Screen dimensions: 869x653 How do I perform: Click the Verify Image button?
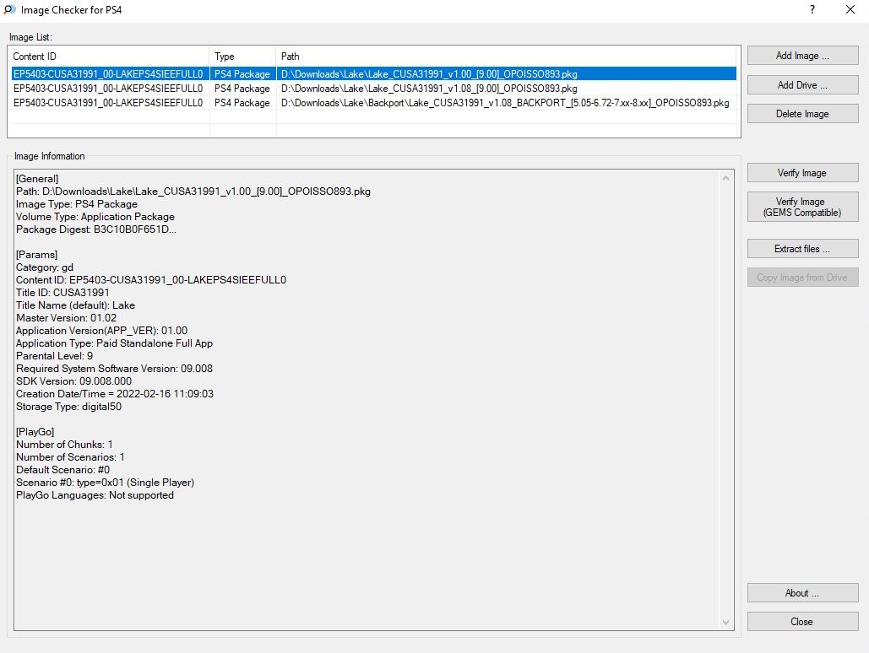pos(802,173)
